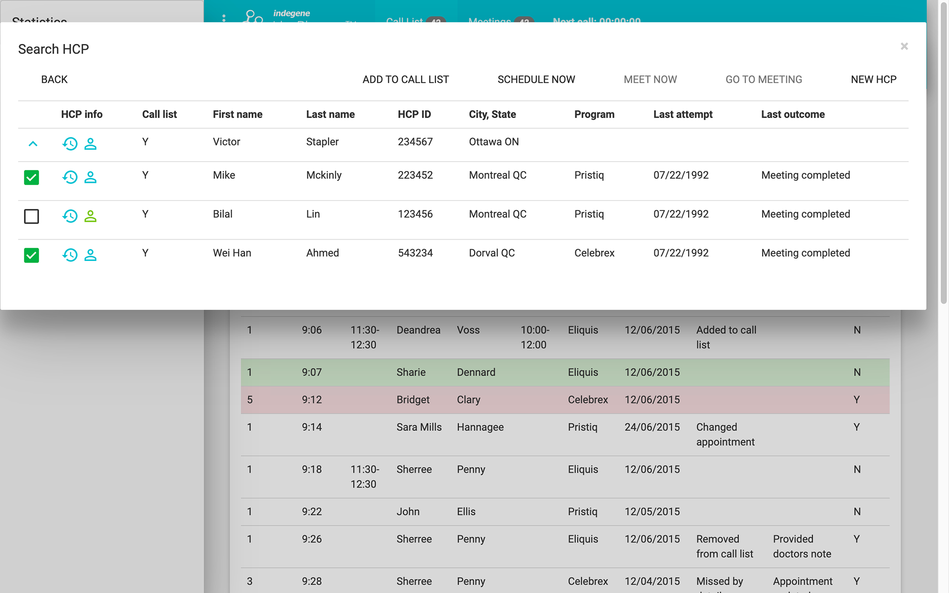The width and height of the screenshot is (949, 593).
Task: Open profile icon for Wei Han Ahmed
Action: pos(90,255)
